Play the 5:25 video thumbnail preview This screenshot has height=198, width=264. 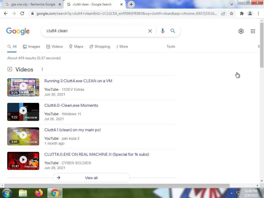(x=23, y=87)
